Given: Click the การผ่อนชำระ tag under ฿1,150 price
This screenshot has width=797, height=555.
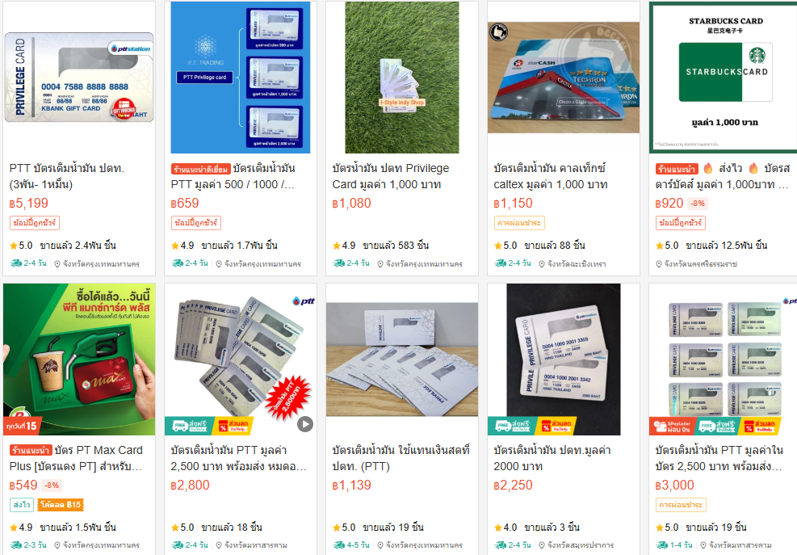Looking at the screenshot, I should (519, 223).
